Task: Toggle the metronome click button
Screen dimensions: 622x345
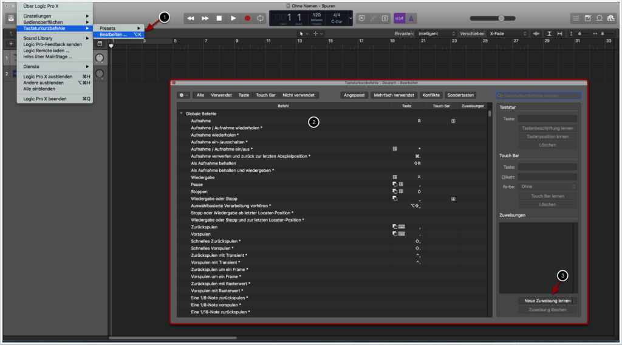Action: tap(412, 18)
